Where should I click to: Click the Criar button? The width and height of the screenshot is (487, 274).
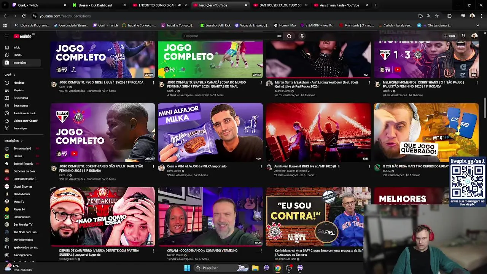(x=449, y=36)
